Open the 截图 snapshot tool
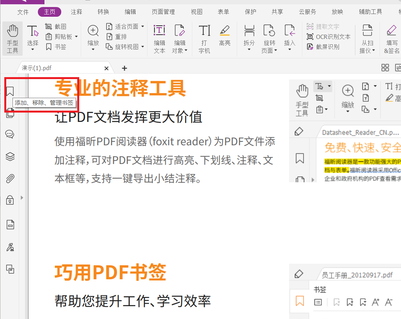This screenshot has width=401, height=319. pos(59,26)
